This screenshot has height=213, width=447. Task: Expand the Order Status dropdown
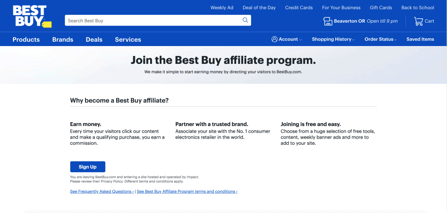(x=381, y=39)
